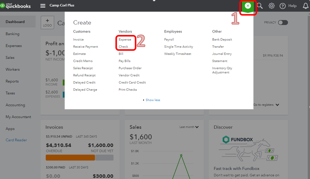This screenshot has height=179, width=310.
Task: Open My Accountant in the sidebar
Action: 18,117
